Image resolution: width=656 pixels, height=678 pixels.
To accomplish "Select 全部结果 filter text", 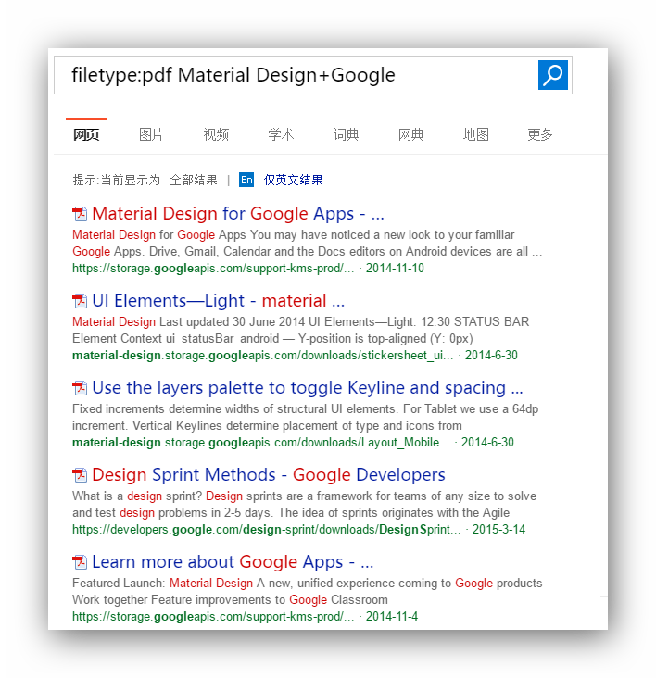I will [x=194, y=180].
